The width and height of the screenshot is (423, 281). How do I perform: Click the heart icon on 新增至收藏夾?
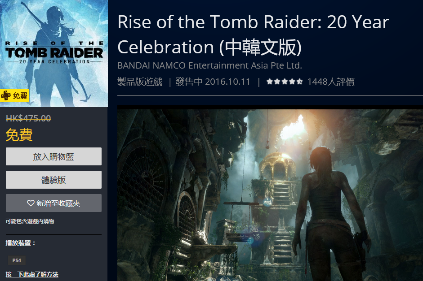31,203
